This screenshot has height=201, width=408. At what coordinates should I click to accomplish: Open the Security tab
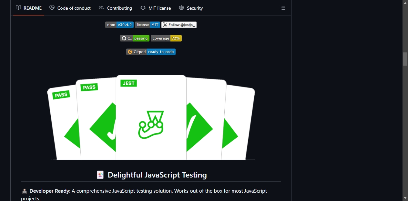(x=191, y=8)
